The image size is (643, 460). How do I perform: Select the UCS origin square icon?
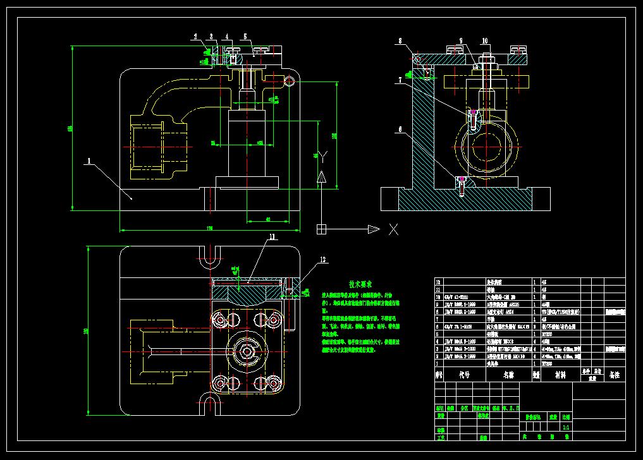pos(321,229)
